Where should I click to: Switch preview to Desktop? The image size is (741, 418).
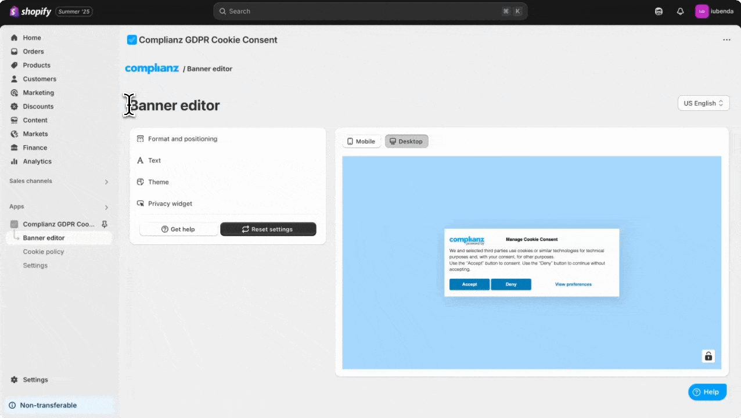407,142
